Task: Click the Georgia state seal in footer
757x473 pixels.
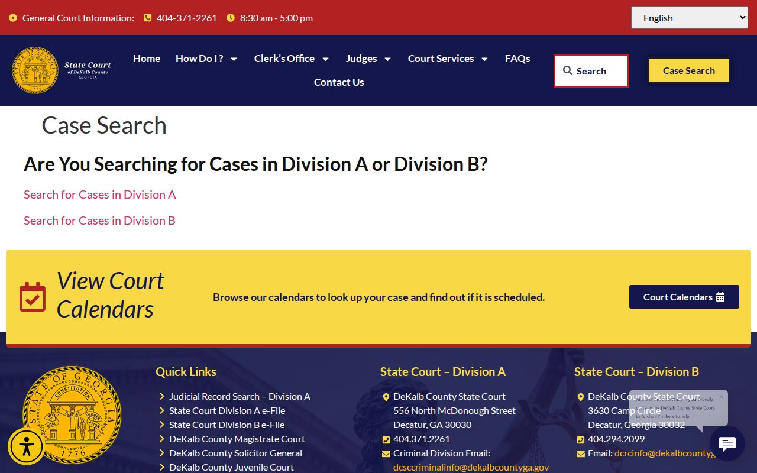Action: [72, 415]
